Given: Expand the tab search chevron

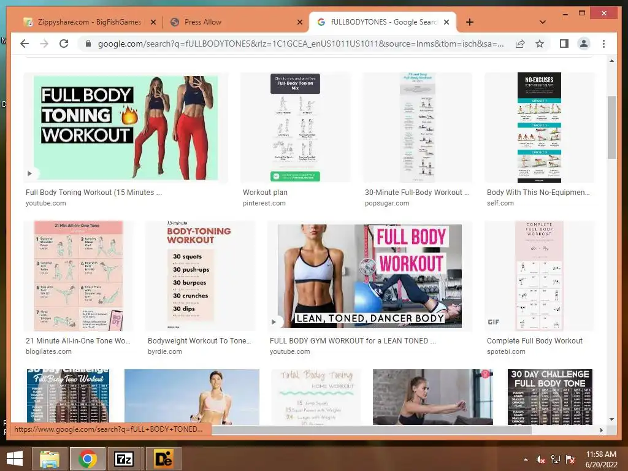Looking at the screenshot, I should 543,22.
